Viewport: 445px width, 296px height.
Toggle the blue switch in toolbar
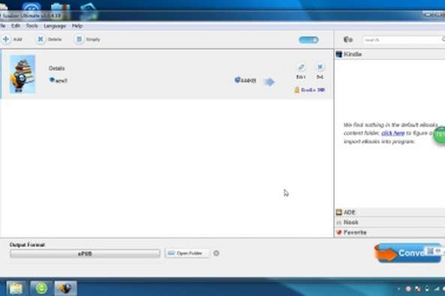click(x=308, y=40)
